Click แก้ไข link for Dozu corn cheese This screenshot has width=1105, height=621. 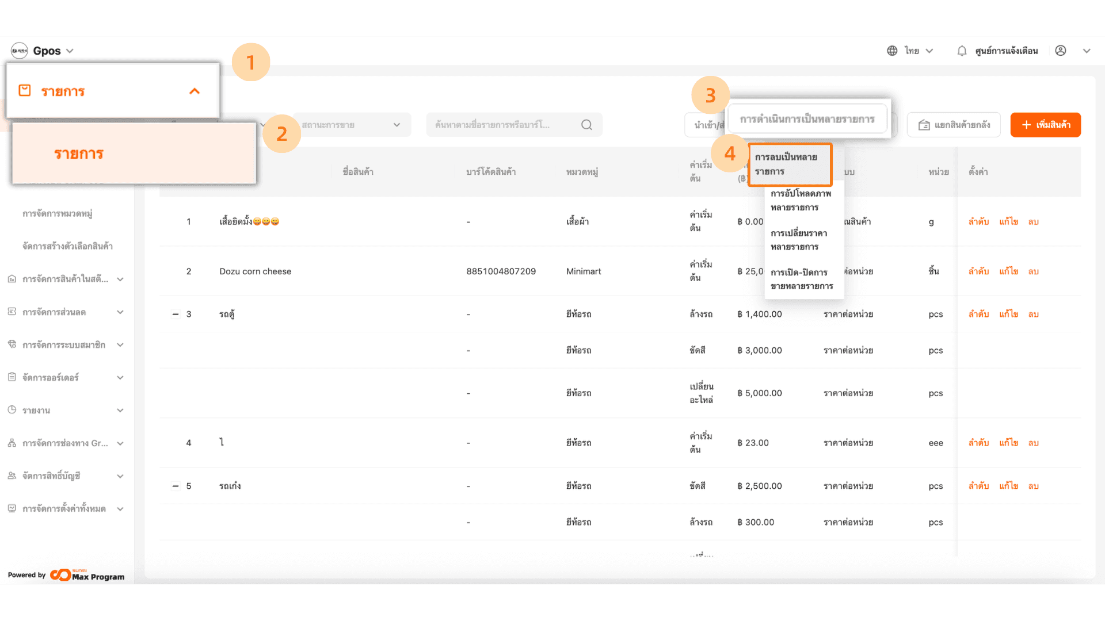[x=1008, y=271]
